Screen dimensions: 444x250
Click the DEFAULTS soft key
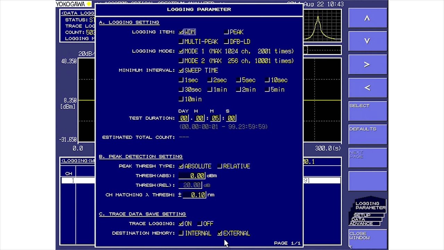(367, 134)
